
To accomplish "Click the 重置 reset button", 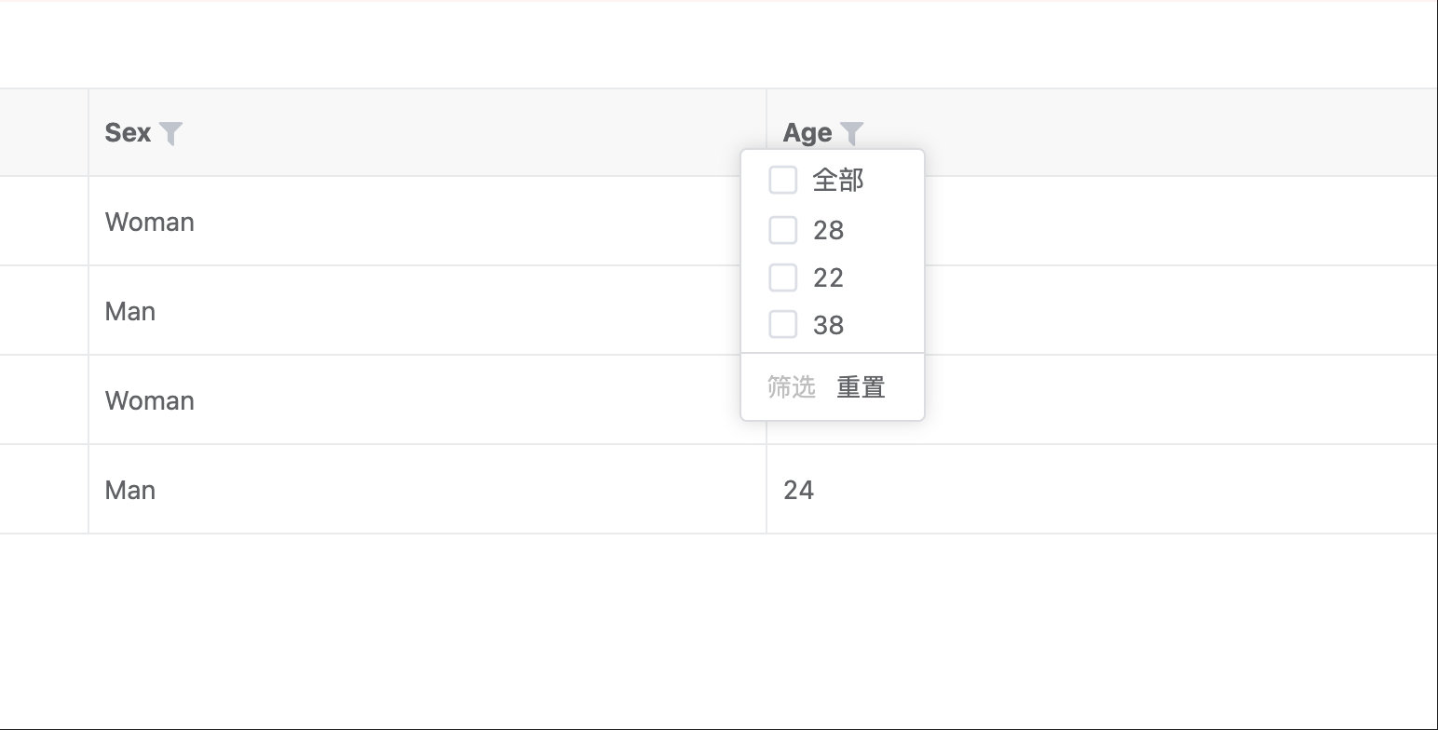I will click(x=861, y=386).
